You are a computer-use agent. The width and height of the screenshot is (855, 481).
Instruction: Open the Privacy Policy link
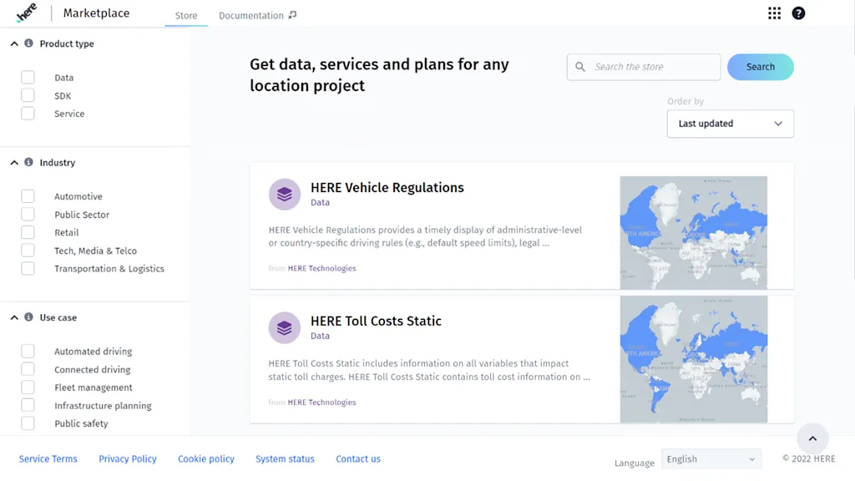128,459
